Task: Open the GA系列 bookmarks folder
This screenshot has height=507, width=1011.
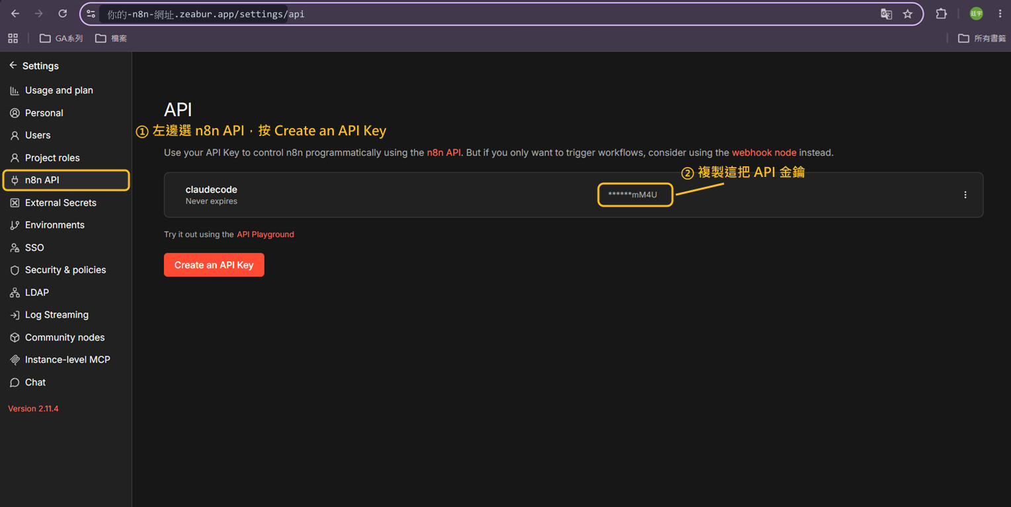Action: pyautogui.click(x=61, y=38)
